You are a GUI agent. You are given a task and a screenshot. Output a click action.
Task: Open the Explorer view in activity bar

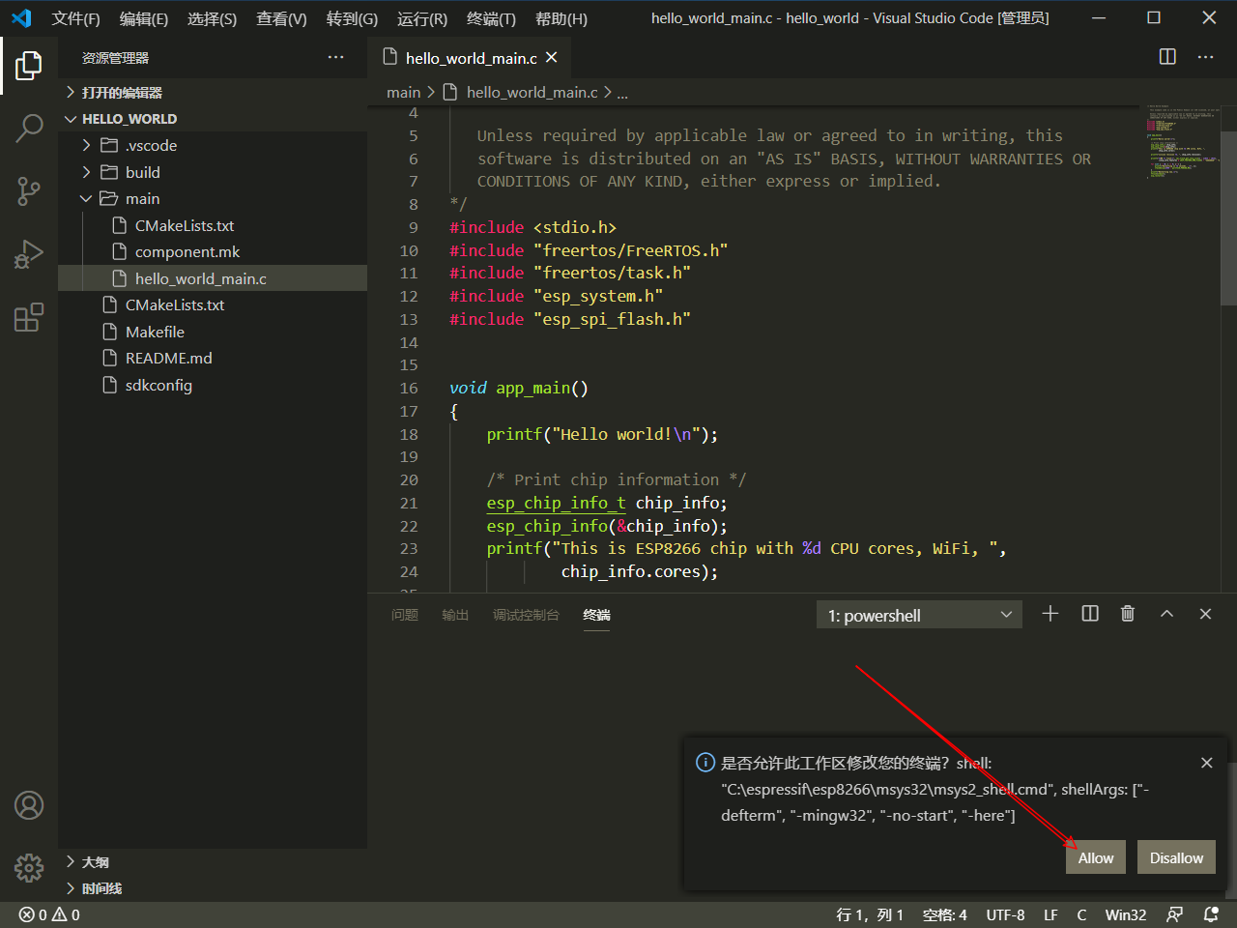pyautogui.click(x=29, y=66)
